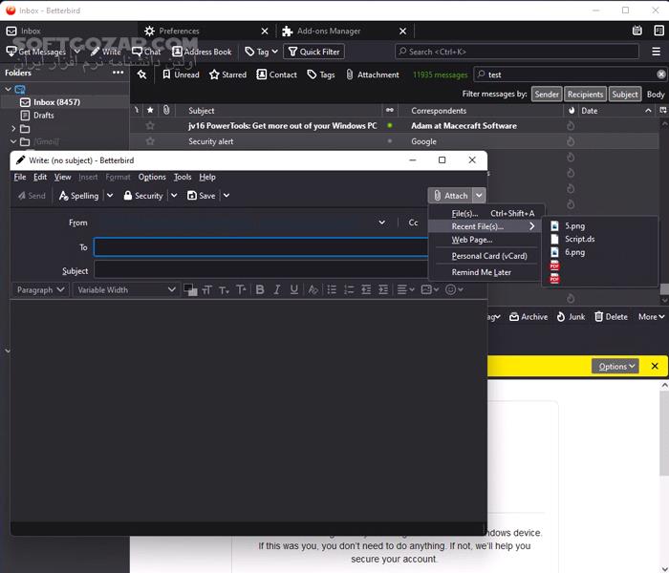Open the From identity dropdown
This screenshot has height=573, width=669.
click(x=382, y=223)
